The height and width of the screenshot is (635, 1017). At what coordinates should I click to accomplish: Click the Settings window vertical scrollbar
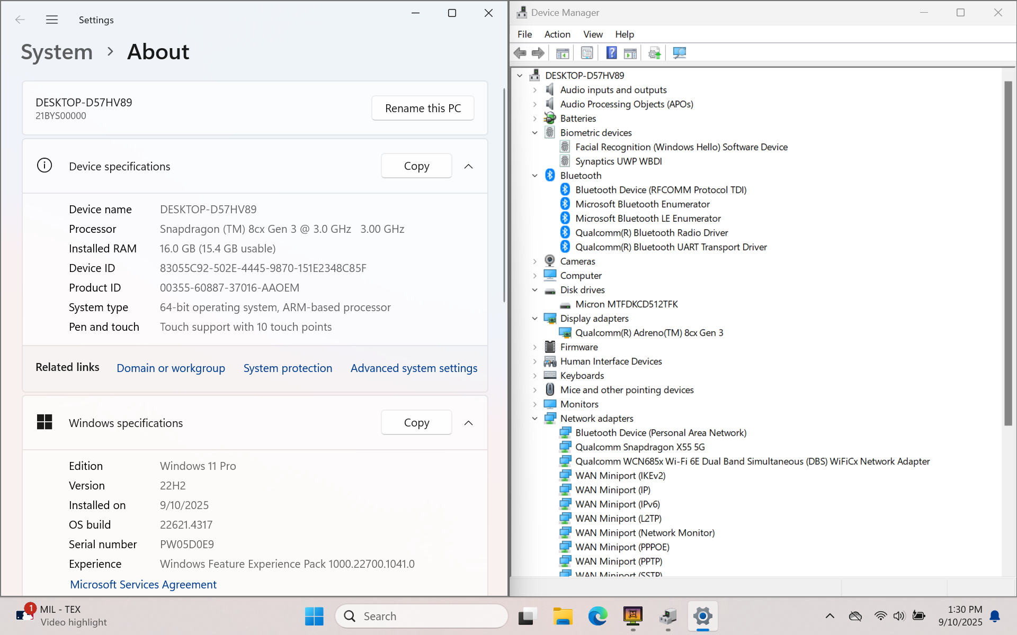(504, 196)
